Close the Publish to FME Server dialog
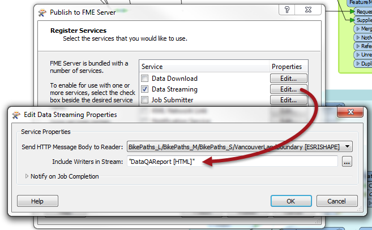The image size is (372, 230). click(x=308, y=10)
